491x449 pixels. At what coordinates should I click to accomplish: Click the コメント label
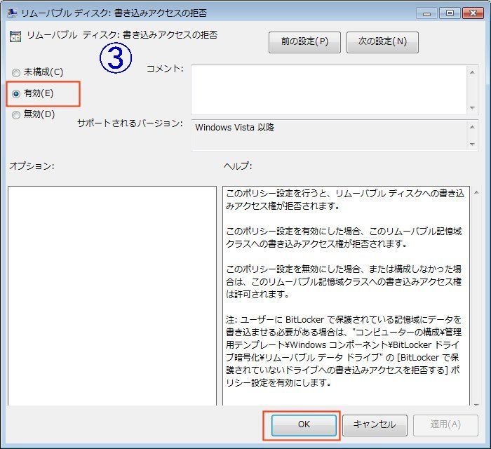(165, 69)
